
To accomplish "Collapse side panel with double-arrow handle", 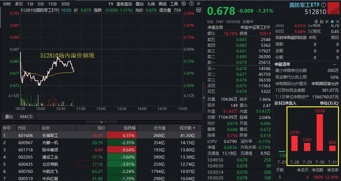I will (204, 98).
